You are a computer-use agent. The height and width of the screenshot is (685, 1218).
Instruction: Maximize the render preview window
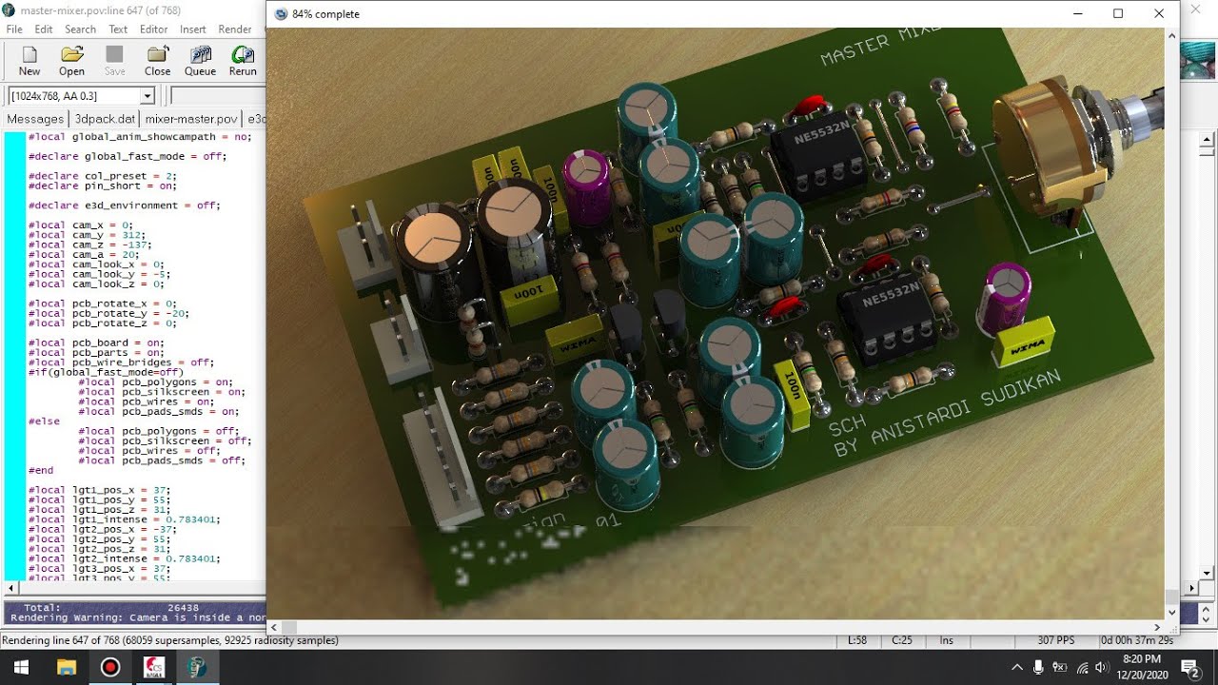(1118, 13)
